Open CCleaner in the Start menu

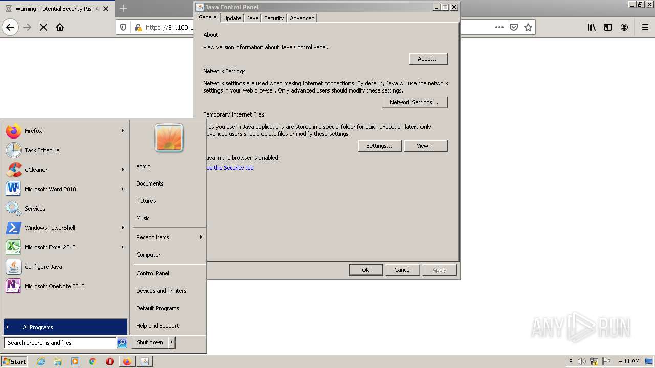[x=65, y=170]
